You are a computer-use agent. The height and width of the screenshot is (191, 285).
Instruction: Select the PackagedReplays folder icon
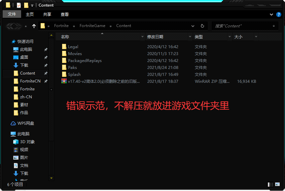(64, 60)
